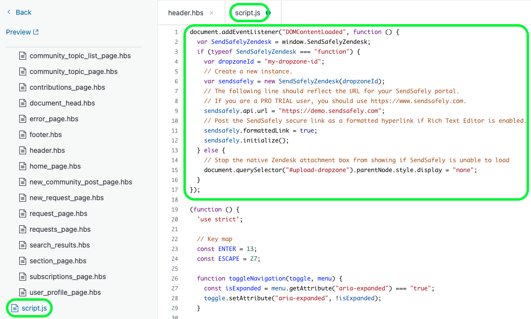Open user_profile_page.hbs file
Image resolution: width=531 pixels, height=319 pixels.
point(65,292)
